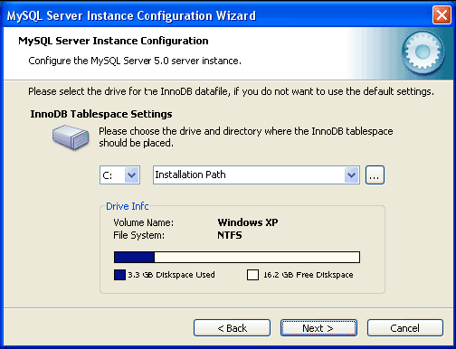
Task: Expand the Installation Path dropdown arrow
Action: [352, 174]
